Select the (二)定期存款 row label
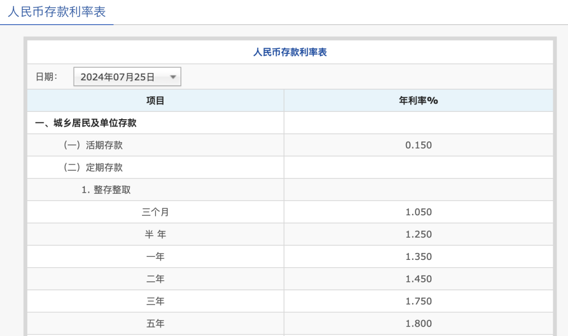 [x=93, y=167]
